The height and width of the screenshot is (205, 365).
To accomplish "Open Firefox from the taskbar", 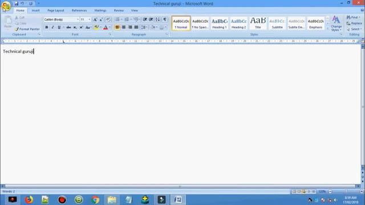I will [29, 200].
